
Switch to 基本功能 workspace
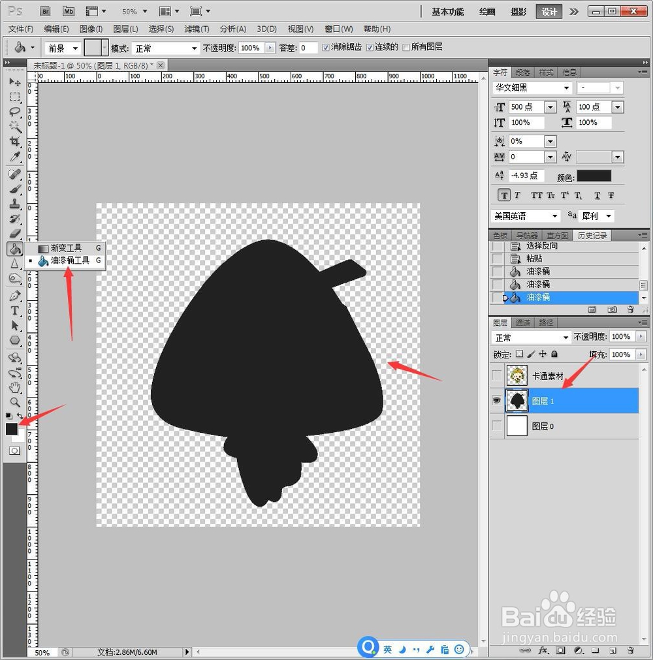click(x=447, y=12)
